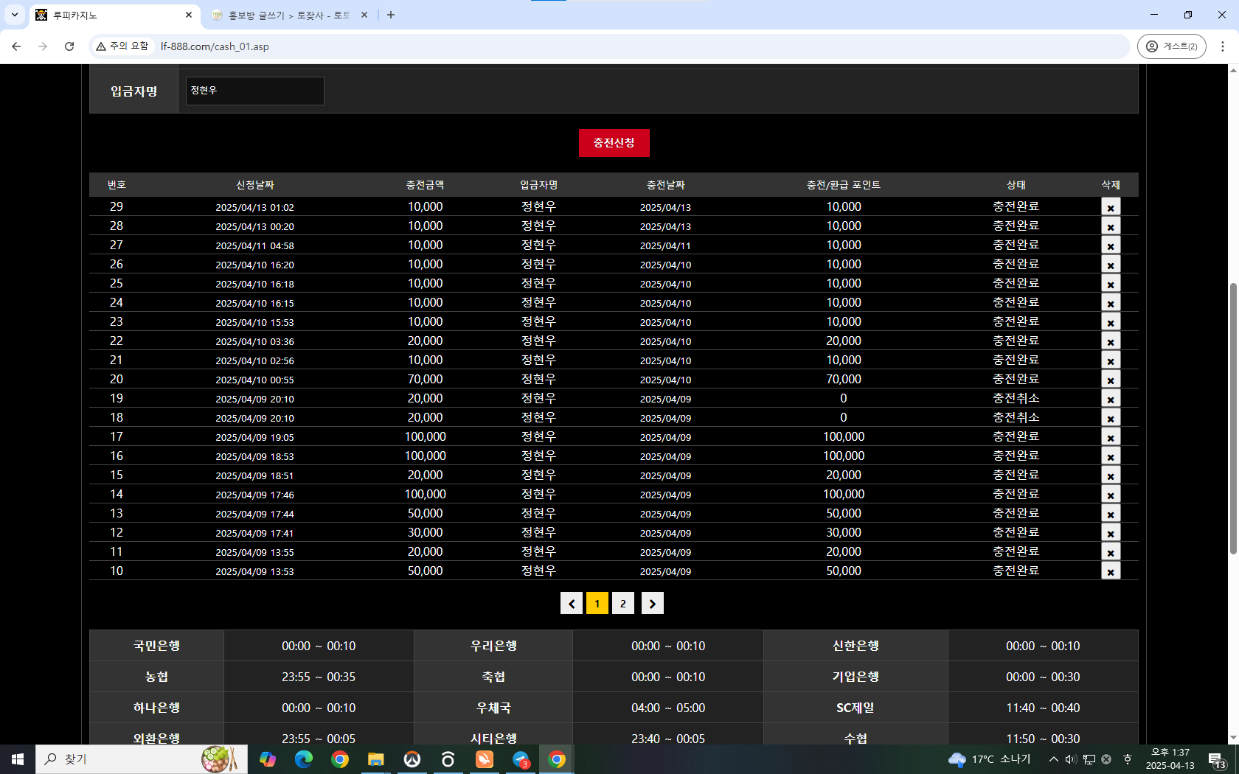Click the page vertical scrollbar thumb
This screenshot has width=1239, height=774.
click(x=1232, y=419)
